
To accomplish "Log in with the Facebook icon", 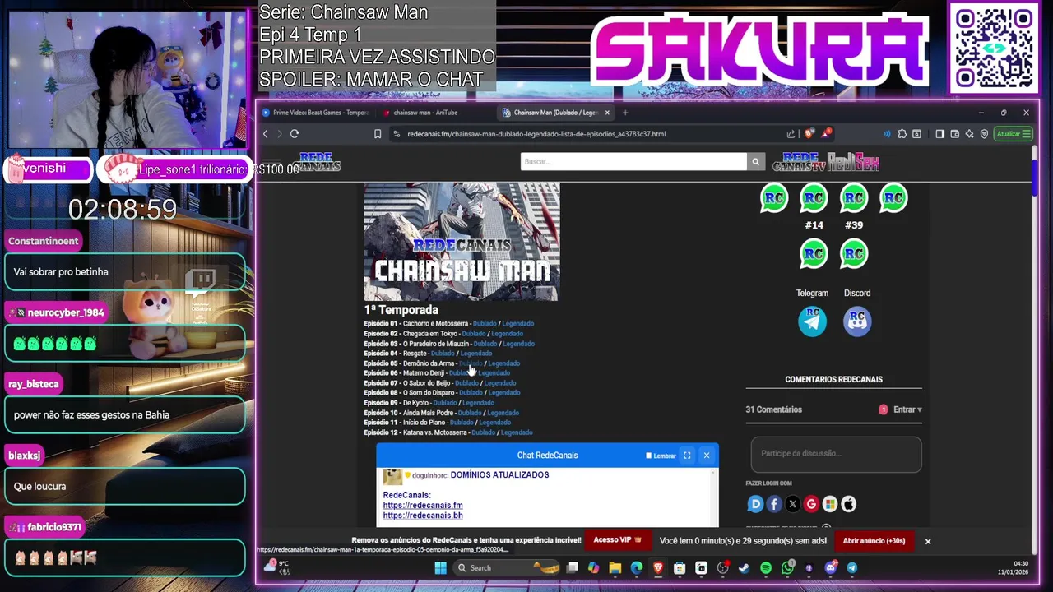I will coord(774,504).
